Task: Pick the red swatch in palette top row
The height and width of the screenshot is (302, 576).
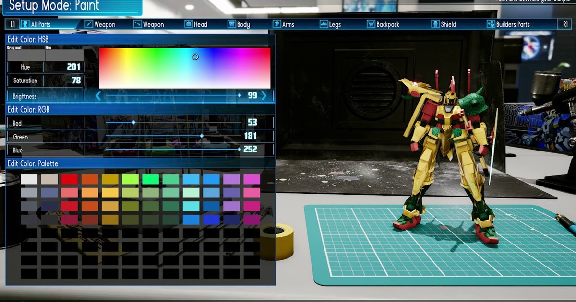Action: tap(70, 179)
